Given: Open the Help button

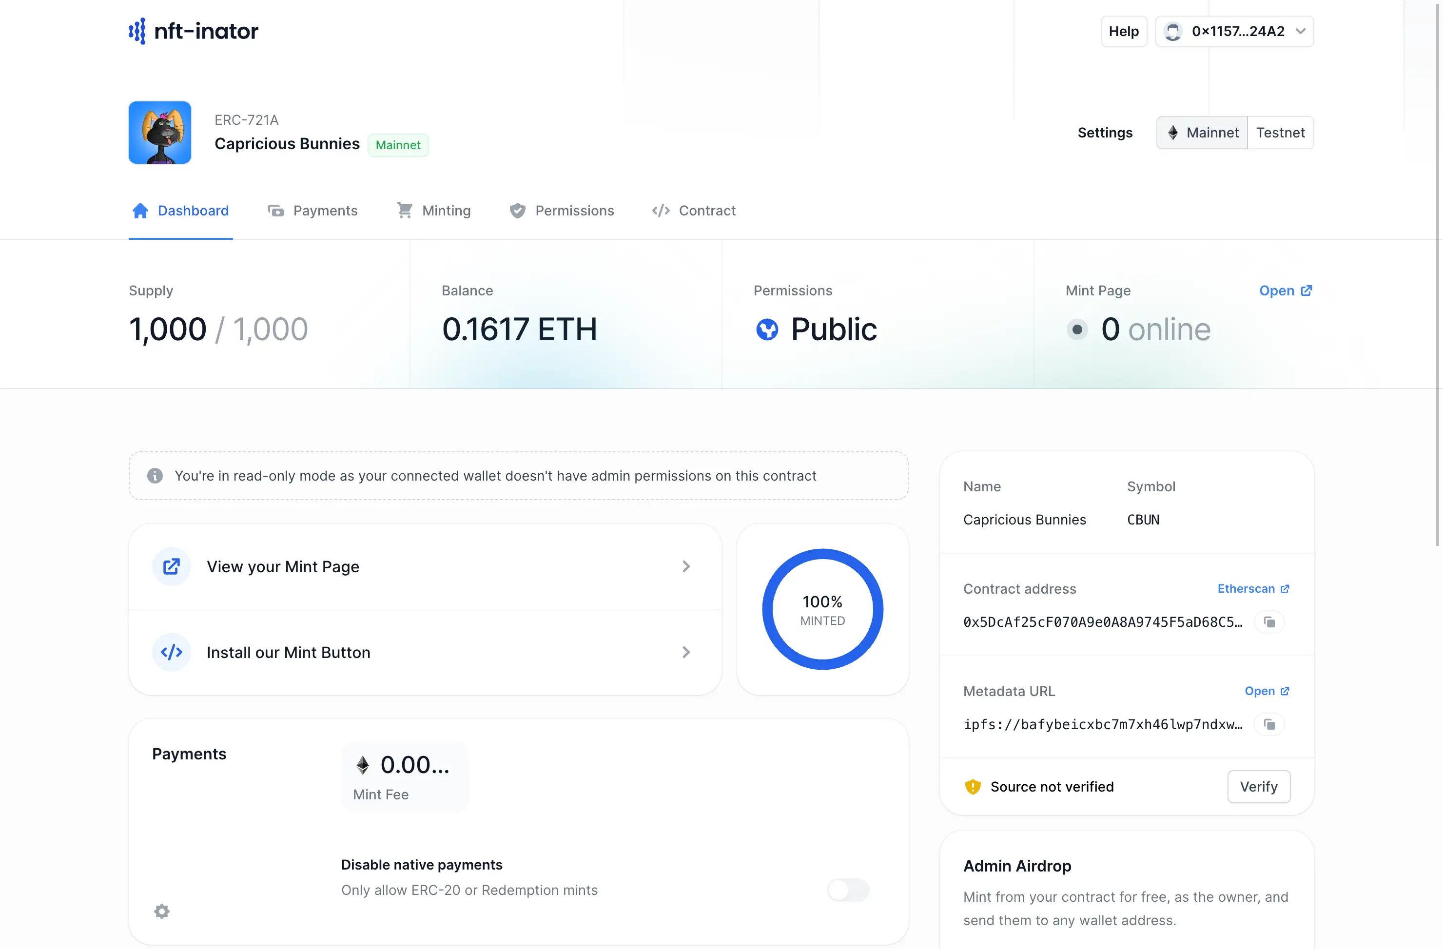Looking at the screenshot, I should (x=1124, y=31).
